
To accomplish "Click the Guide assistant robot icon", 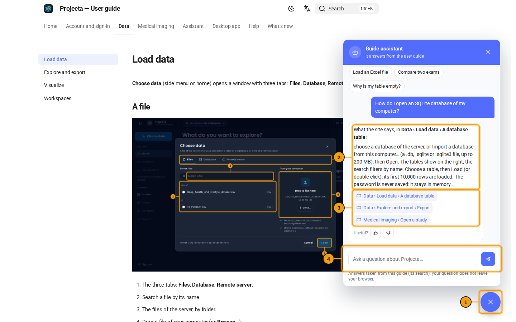I will [x=355, y=52].
